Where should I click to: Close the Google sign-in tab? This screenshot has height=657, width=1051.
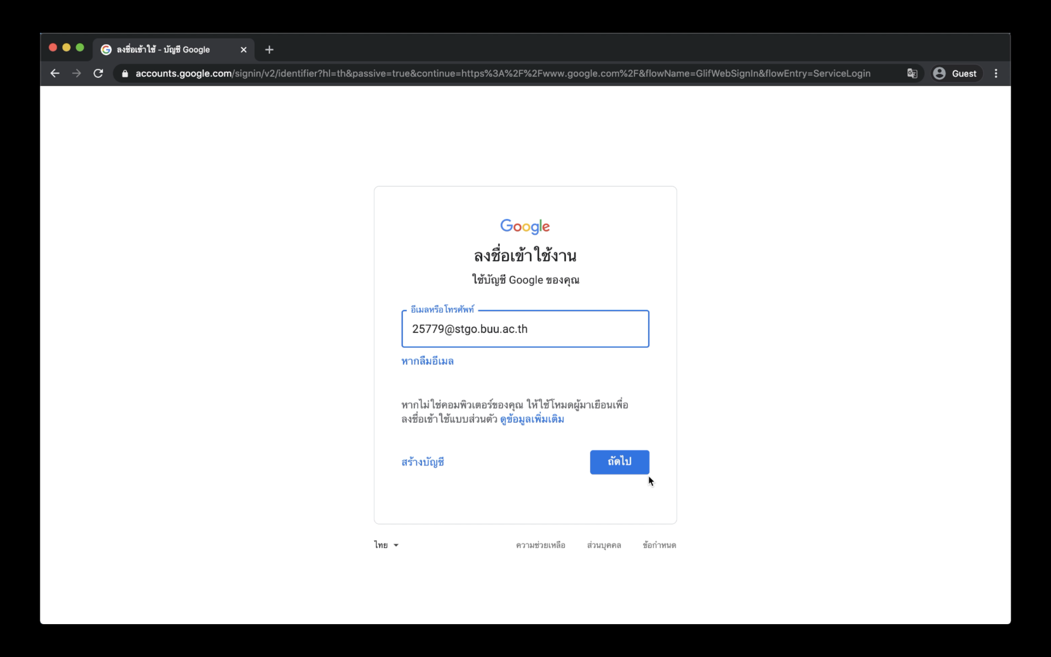pos(244,50)
